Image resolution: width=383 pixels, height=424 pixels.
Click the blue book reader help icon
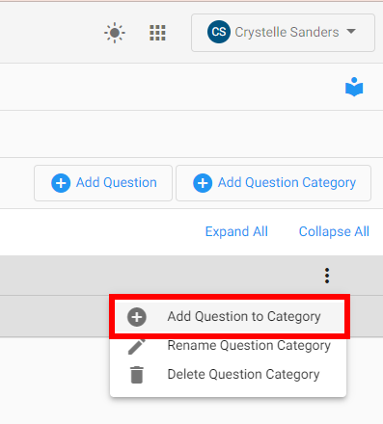point(354,87)
